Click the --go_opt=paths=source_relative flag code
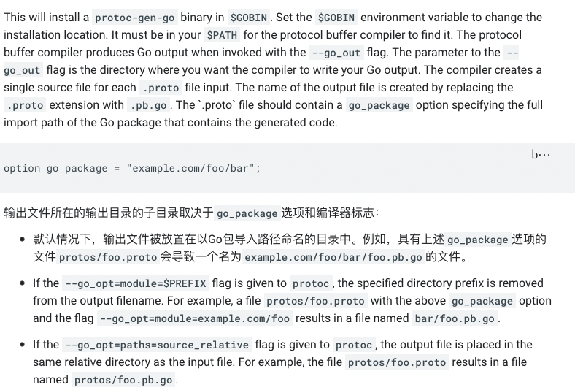 pyautogui.click(x=157, y=345)
